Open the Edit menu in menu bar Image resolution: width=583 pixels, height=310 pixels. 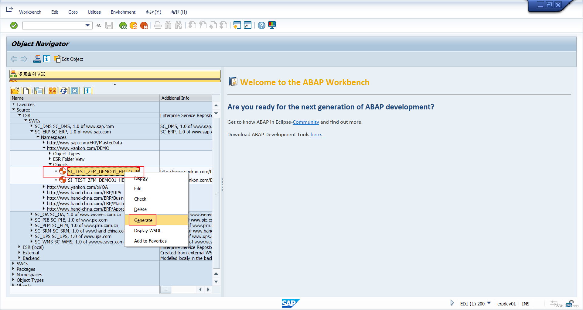(55, 12)
